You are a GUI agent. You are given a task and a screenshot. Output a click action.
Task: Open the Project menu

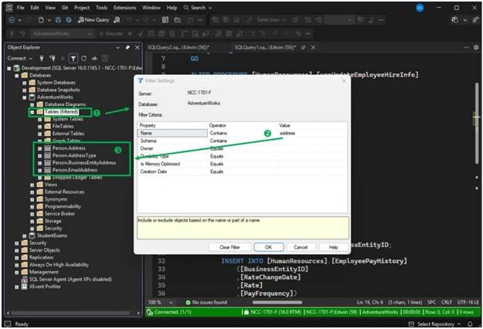82,8
